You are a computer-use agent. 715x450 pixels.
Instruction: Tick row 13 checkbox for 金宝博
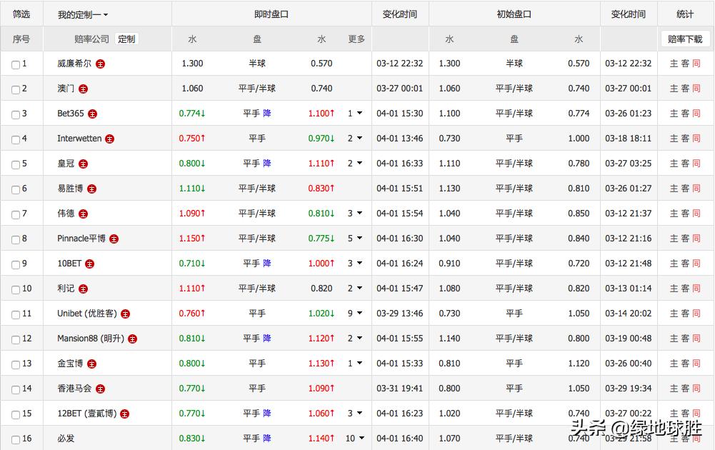click(x=16, y=365)
